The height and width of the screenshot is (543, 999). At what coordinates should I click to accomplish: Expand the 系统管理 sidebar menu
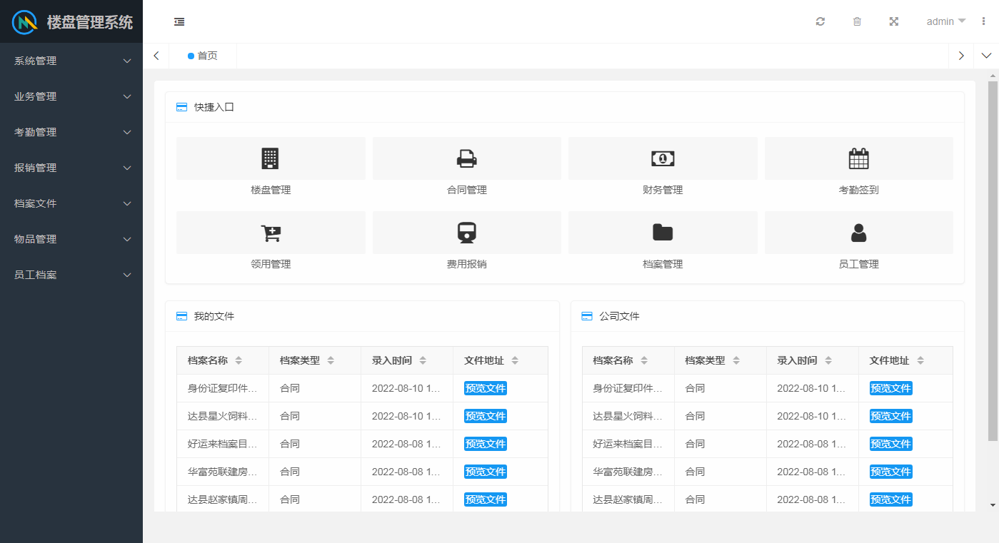pos(71,61)
